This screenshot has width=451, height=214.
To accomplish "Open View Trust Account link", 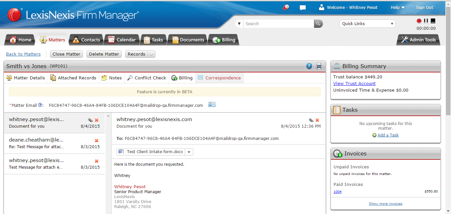I will click(354, 84).
